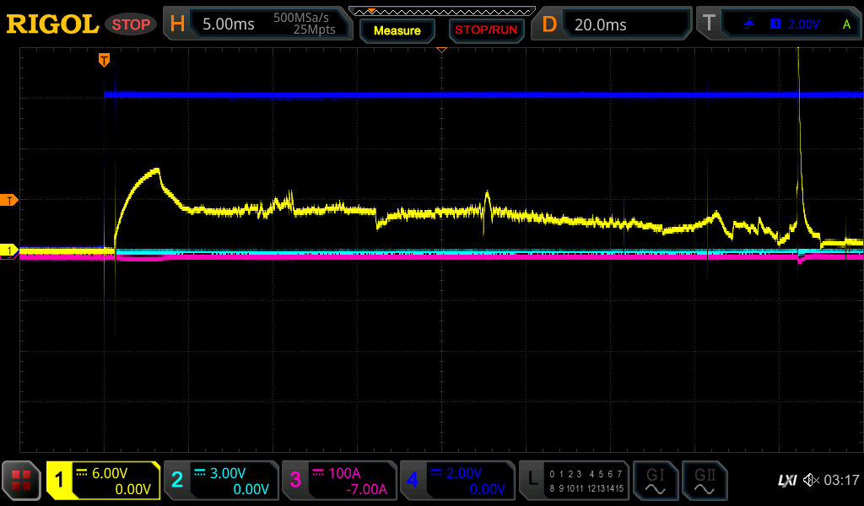Click the orange T trigger position marker atop waveform
Viewport: 864px width, 506px height.
pyautogui.click(x=104, y=59)
